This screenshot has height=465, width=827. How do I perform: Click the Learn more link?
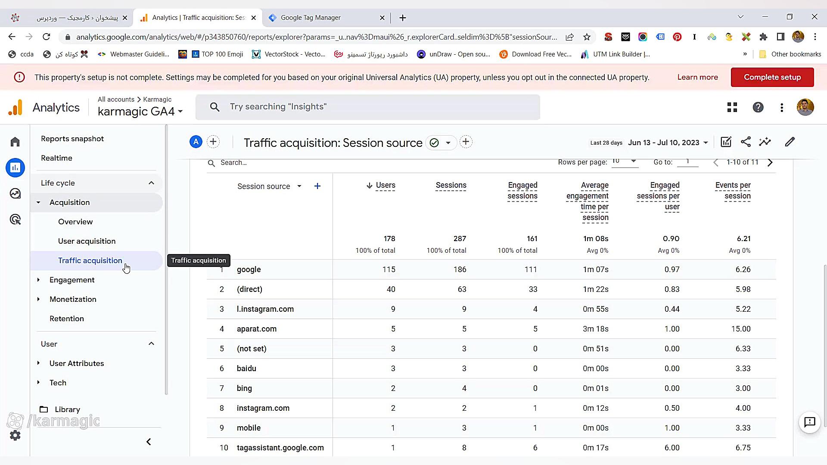pyautogui.click(x=697, y=77)
